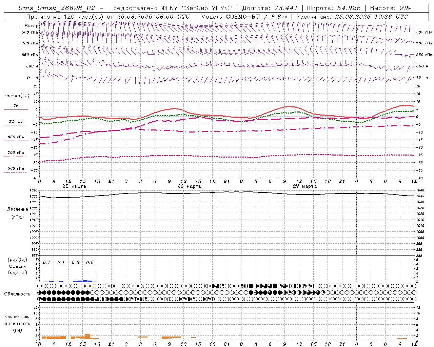Image resolution: width=434 pixels, height=347 pixels.
Task: Click the station title Oms_Omsk_26698_02
Action: 57,8
